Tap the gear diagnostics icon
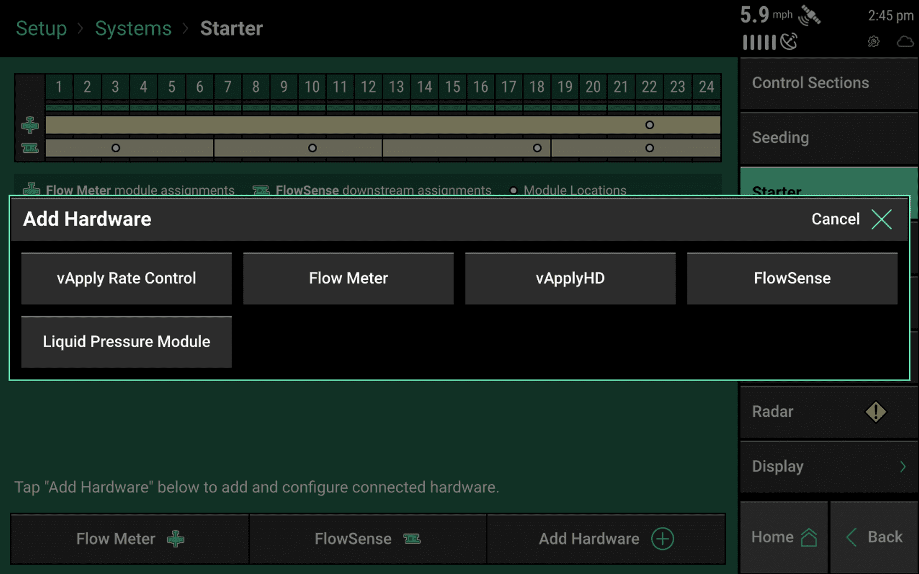Image resolution: width=919 pixels, height=574 pixels. [x=874, y=42]
